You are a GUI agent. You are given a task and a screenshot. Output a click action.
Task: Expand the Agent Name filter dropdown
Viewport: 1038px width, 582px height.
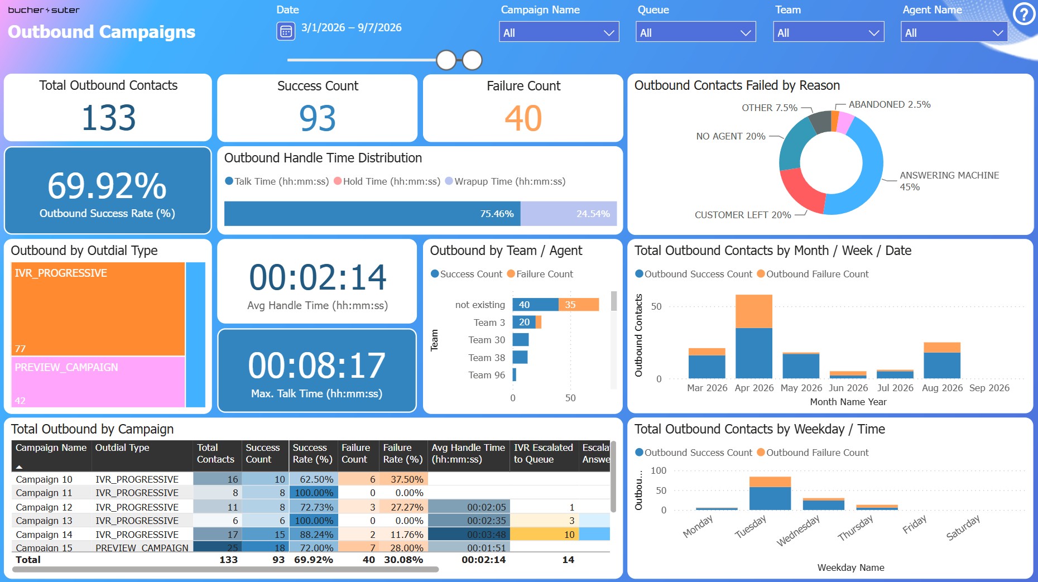tap(954, 32)
